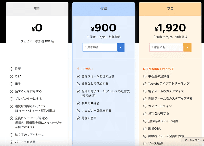Click check icon beside 登録なしで参加する
The image size is (204, 146).
coord(78,84)
